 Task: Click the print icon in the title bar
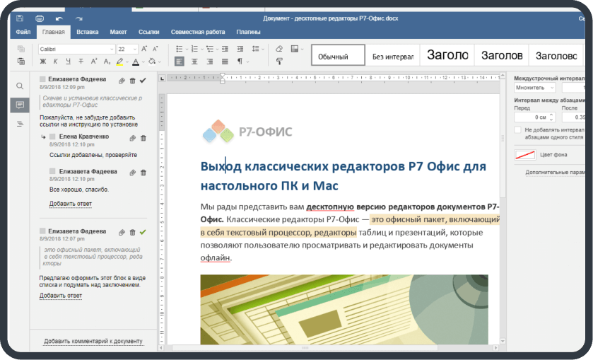(40, 18)
